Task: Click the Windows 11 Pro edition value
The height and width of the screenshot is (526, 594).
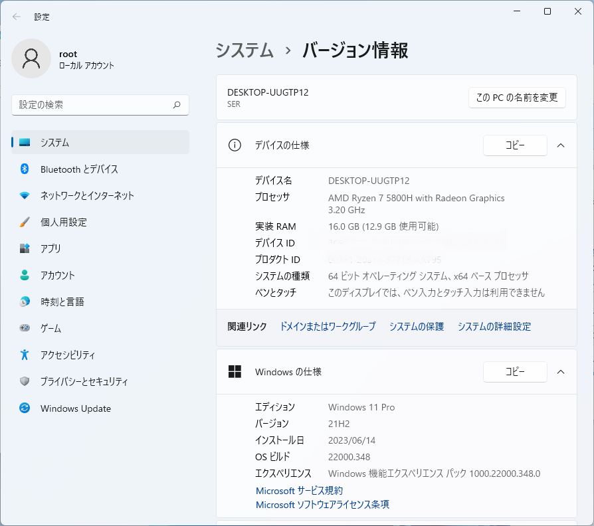Action: [361, 407]
